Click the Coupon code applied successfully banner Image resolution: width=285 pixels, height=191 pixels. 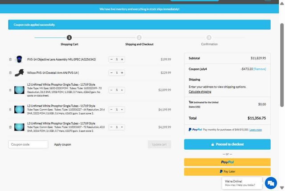pyautogui.click(x=139, y=24)
